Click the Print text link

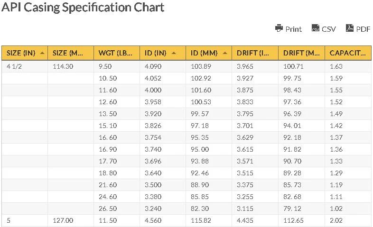coord(293,29)
